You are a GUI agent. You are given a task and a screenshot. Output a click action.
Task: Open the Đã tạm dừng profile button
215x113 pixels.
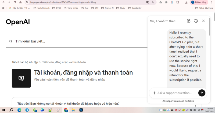(x=199, y=2)
